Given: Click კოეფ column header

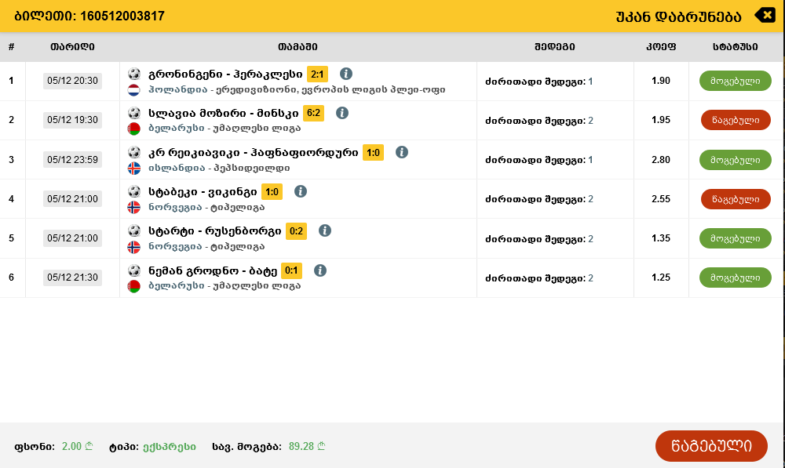Looking at the screenshot, I should (x=661, y=47).
